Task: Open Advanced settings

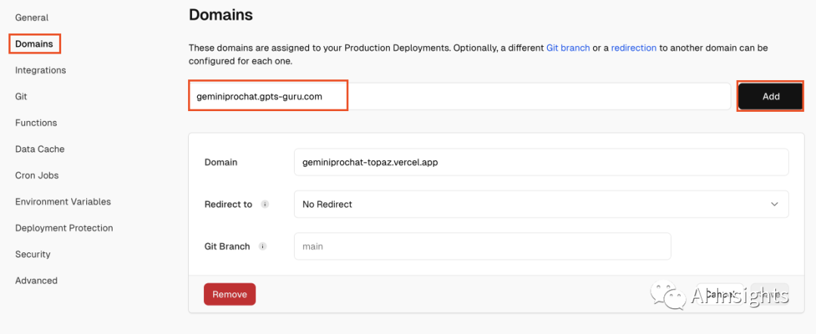Action: (36, 280)
